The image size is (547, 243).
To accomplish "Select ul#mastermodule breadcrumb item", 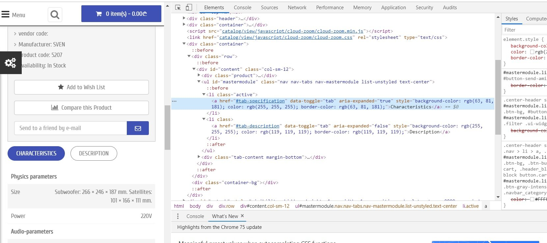I will click(376, 206).
